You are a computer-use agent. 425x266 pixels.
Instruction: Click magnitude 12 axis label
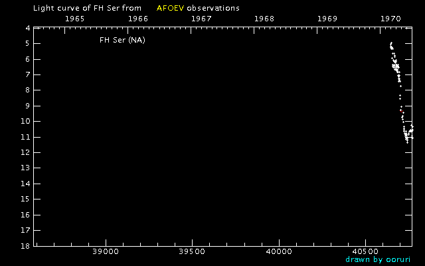25,152
